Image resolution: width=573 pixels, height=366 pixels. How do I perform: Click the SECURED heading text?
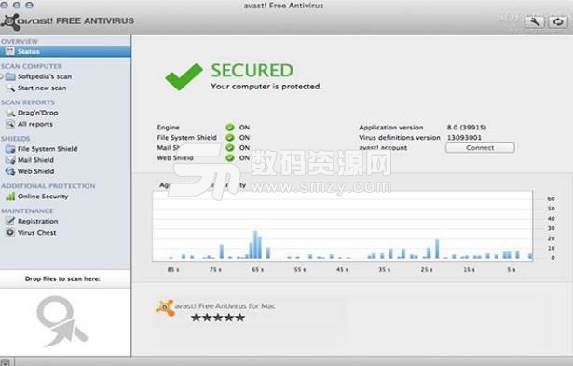click(x=252, y=70)
